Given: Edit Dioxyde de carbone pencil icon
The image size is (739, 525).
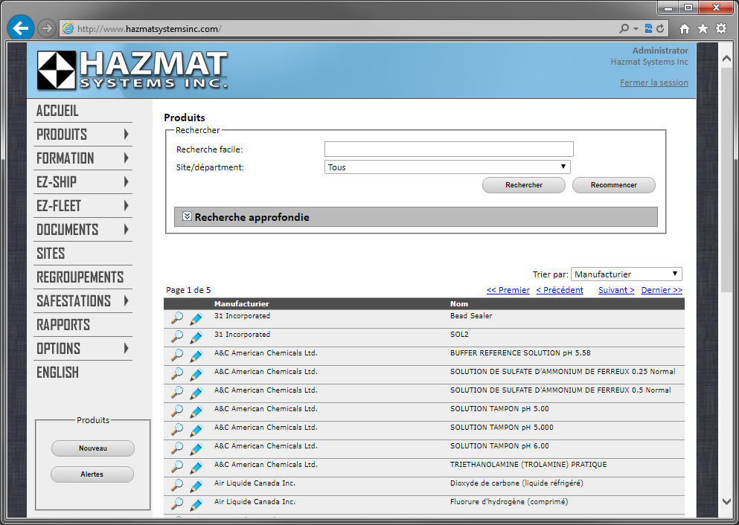Looking at the screenshot, I should [196, 486].
